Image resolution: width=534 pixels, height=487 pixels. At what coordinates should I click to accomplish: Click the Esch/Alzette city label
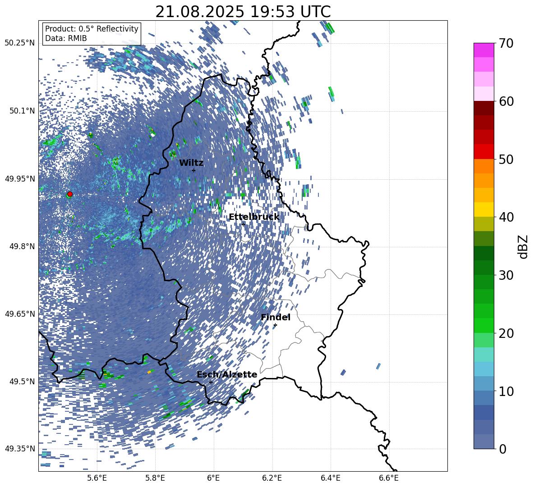[x=227, y=375]
